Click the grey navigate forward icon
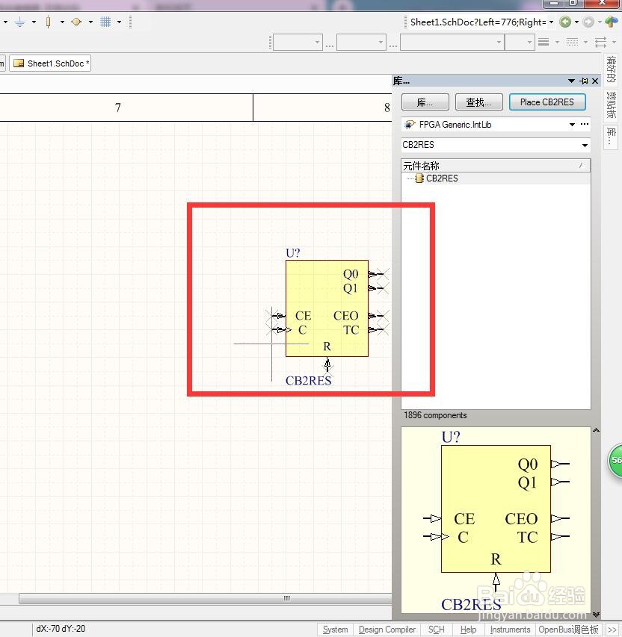This screenshot has width=622, height=637. 588,22
